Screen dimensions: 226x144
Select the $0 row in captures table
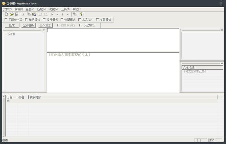[112, 101]
